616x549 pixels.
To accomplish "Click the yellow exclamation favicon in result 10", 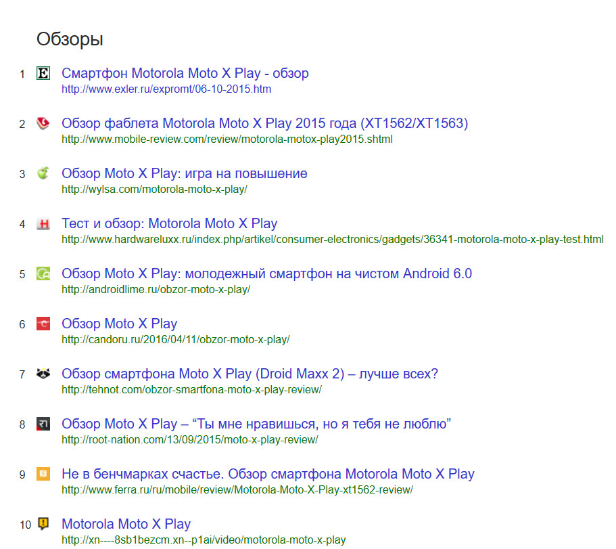I will click(x=43, y=524).
